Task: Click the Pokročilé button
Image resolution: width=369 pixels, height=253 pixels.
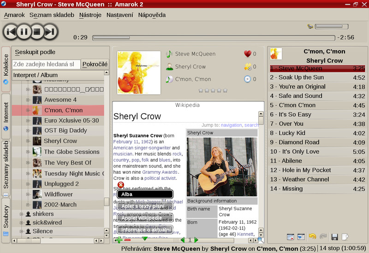Action: (x=95, y=64)
